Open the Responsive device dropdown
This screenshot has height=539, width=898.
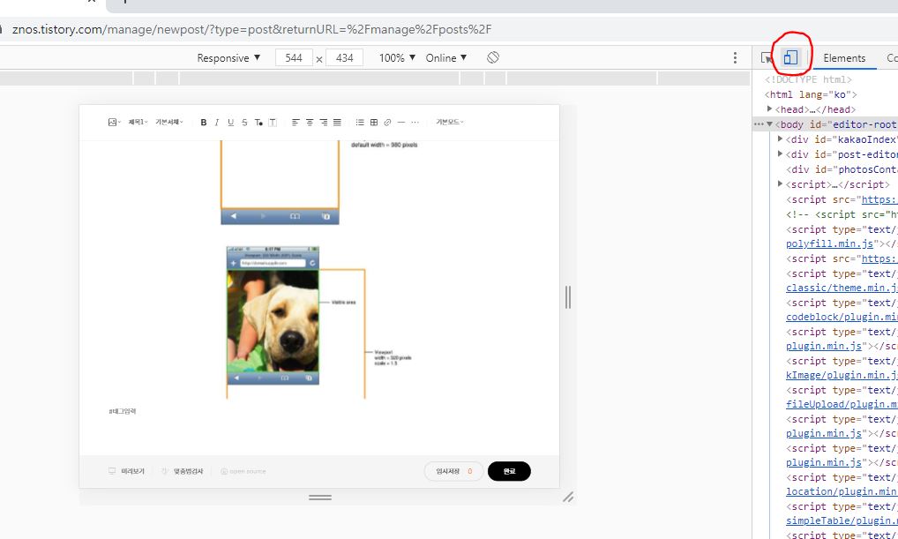click(228, 58)
